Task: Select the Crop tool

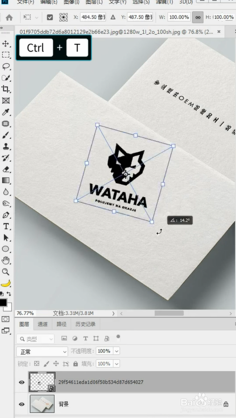Action: coord(6,89)
